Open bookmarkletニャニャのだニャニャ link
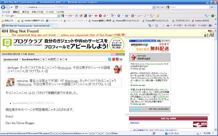Image resolution: width=218 pixels, height=136 pixels. coord(33,103)
